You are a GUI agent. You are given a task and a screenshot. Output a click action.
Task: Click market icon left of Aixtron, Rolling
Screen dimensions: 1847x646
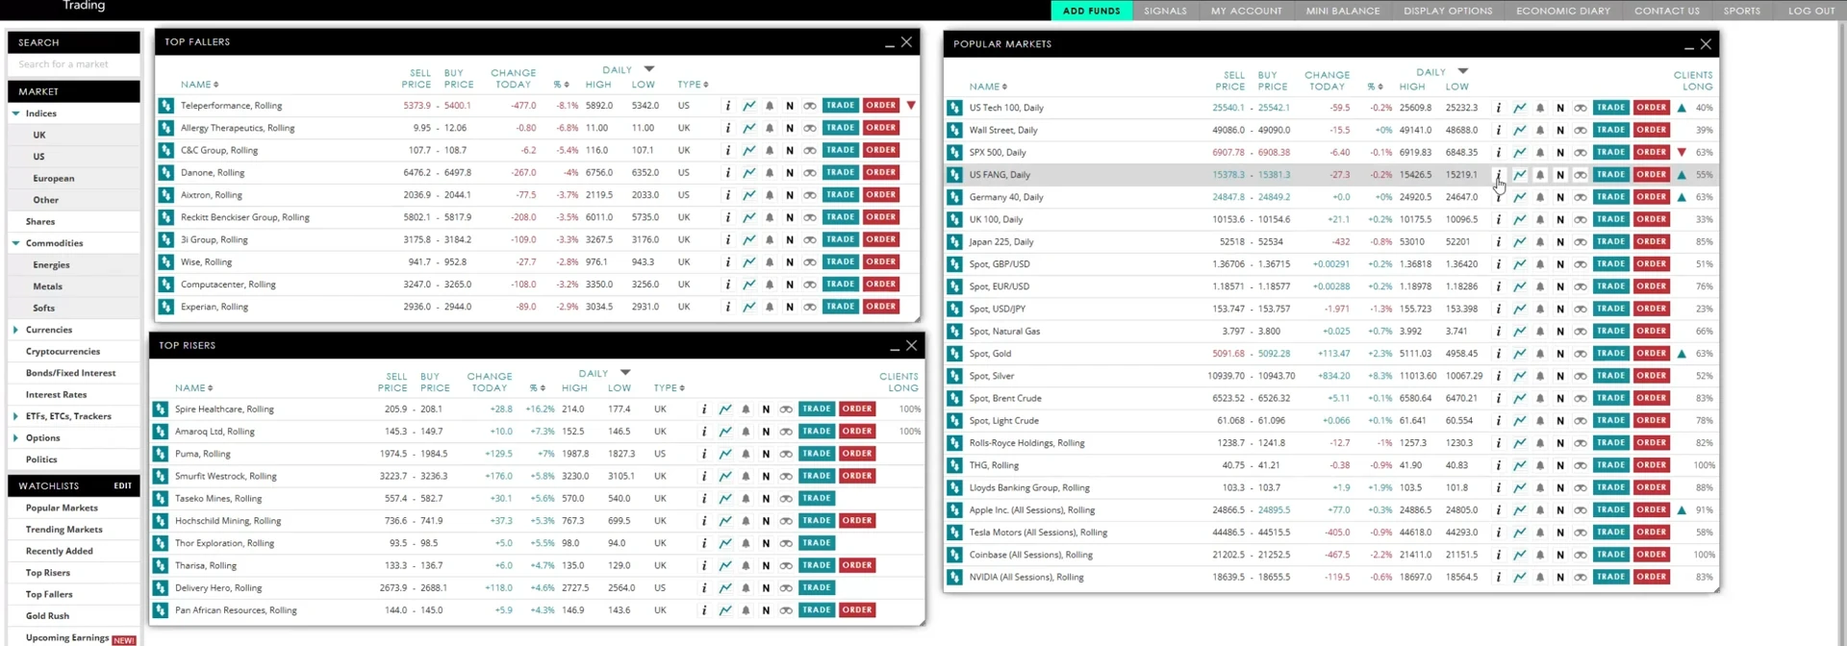(166, 195)
